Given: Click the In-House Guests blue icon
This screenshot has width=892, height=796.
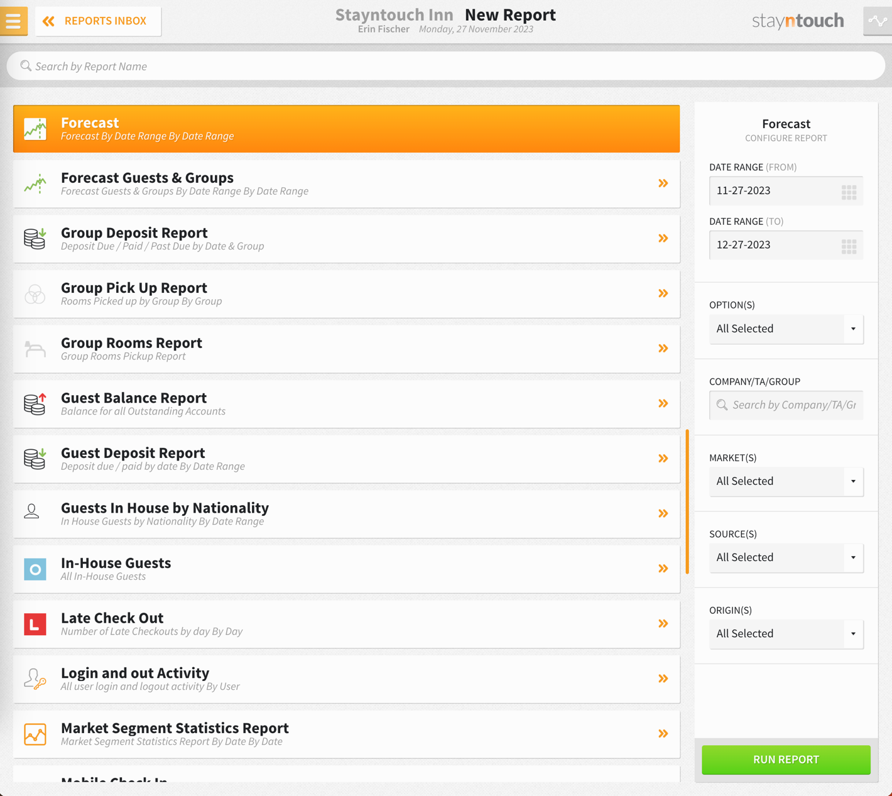Looking at the screenshot, I should coord(35,569).
